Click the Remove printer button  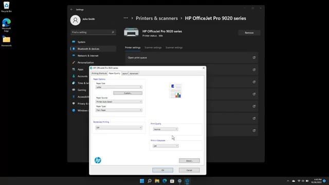(249, 33)
